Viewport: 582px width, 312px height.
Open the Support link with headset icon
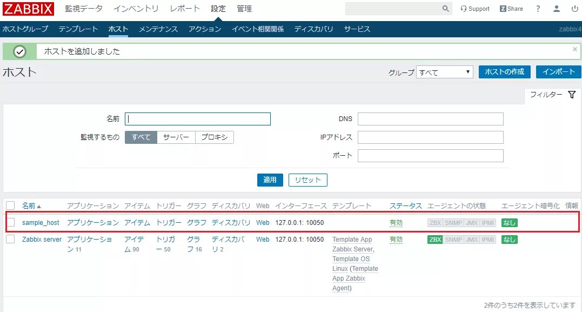click(474, 9)
